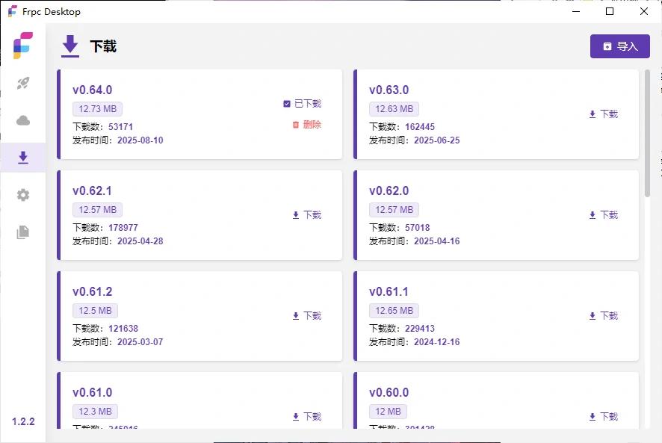Open the logs document icon in sidebar
Screen dimensions: 662x443
coord(23,232)
